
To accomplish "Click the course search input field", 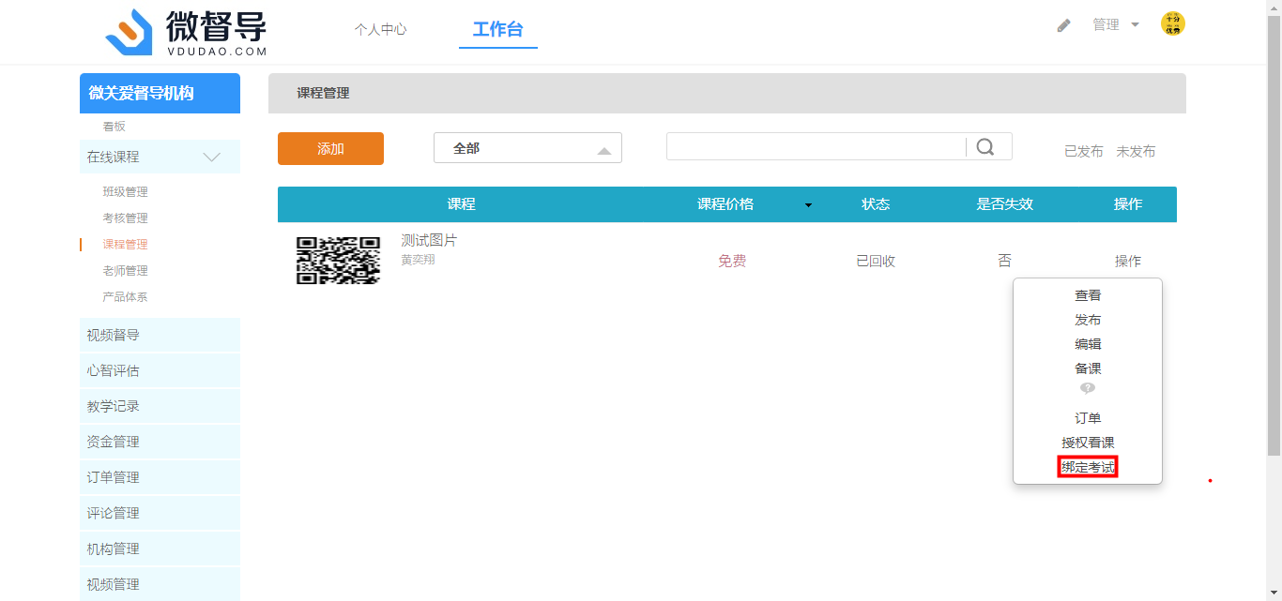I will click(815, 147).
